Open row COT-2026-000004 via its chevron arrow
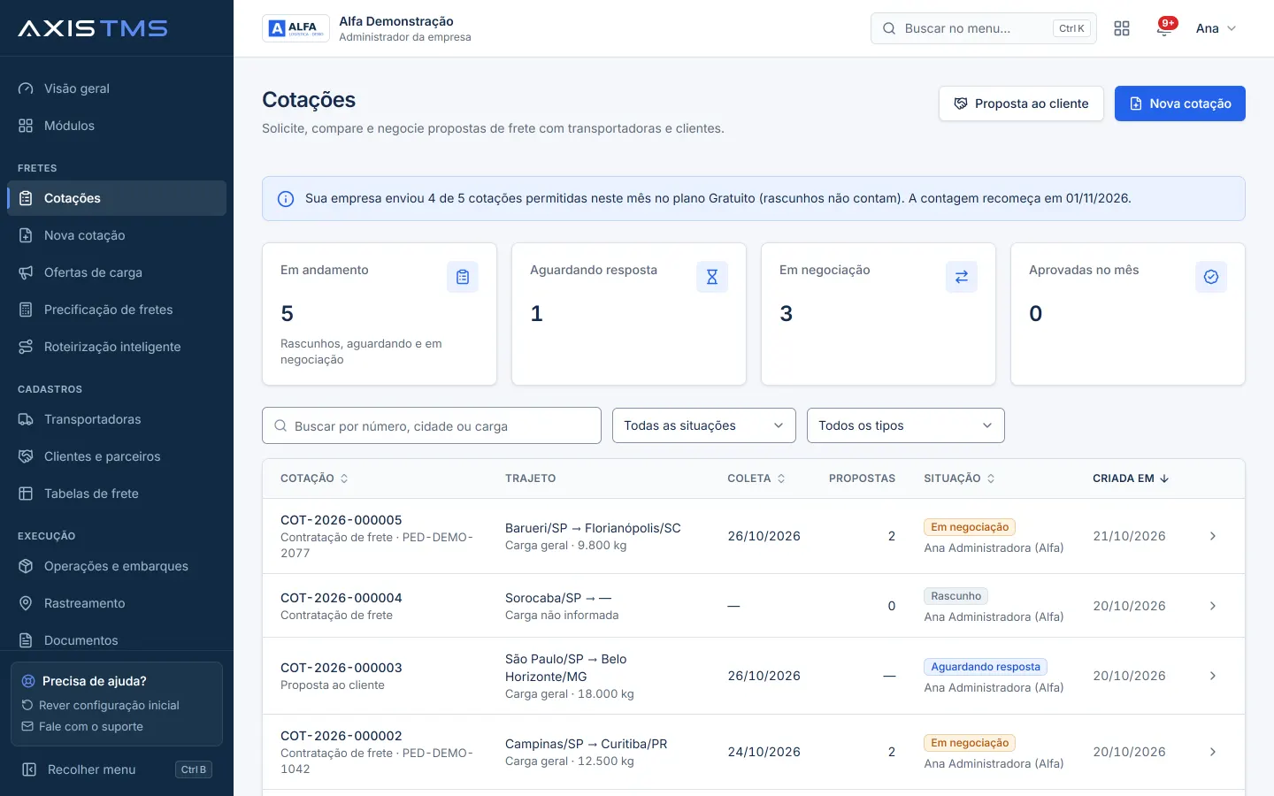The width and height of the screenshot is (1274, 796). [x=1213, y=606]
